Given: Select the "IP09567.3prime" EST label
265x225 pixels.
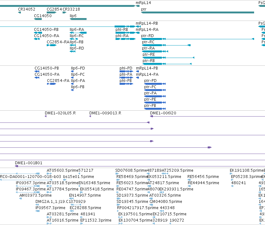Looking at the screenshot, I should (50, 208).
